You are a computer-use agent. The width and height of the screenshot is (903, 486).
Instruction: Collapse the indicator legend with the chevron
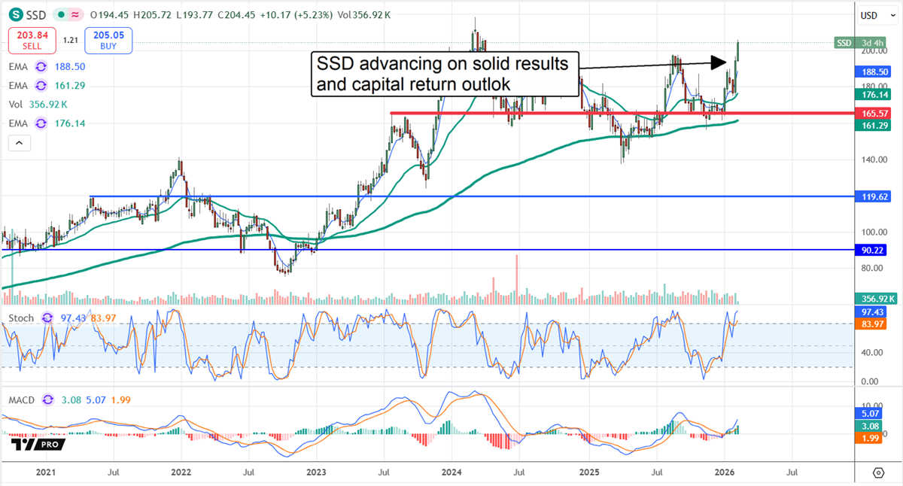pyautogui.click(x=19, y=142)
